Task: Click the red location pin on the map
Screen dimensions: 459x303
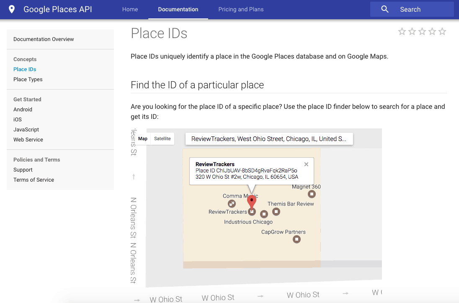Action: click(251, 202)
